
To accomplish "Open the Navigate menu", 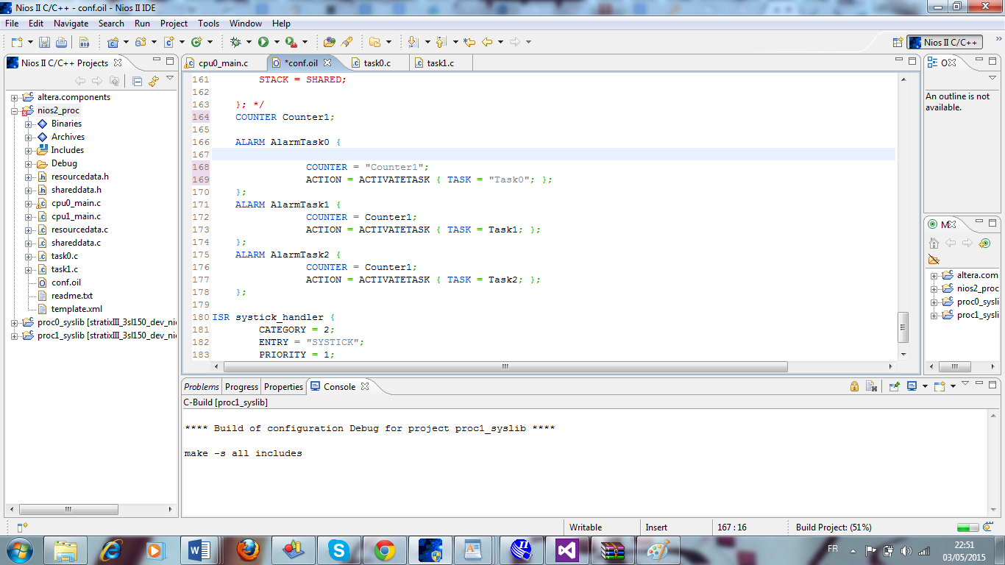I will (x=71, y=24).
